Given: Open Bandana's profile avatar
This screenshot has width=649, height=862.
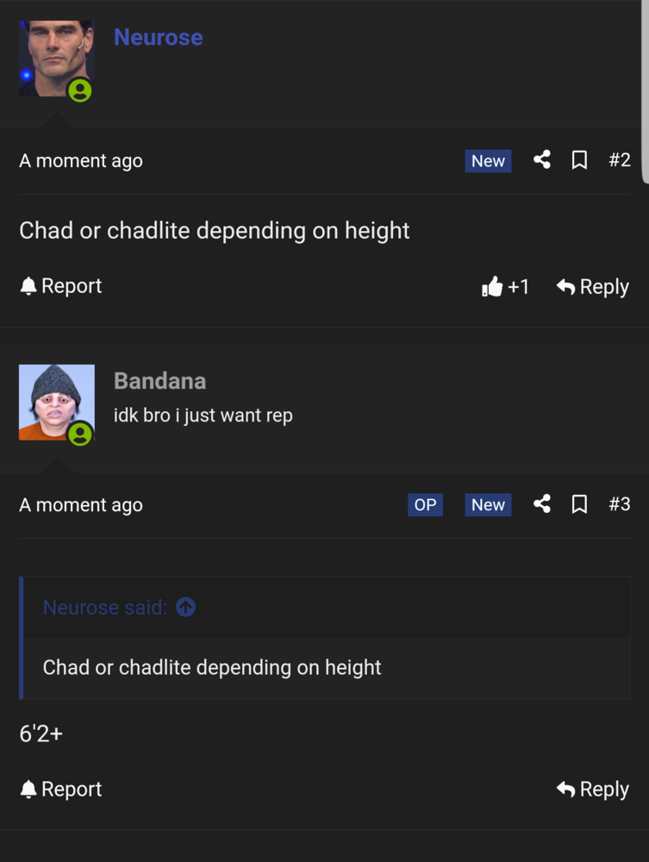Looking at the screenshot, I should tap(57, 402).
